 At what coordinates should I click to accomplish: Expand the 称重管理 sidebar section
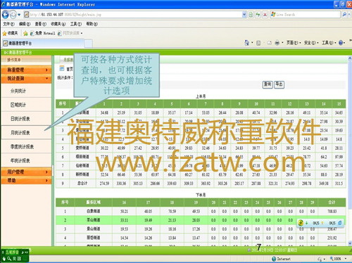click(26, 70)
